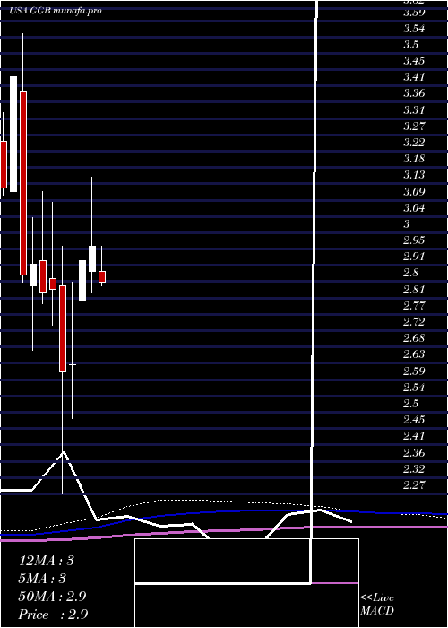Click the 3.22 price axis label
Image resolution: width=448 pixels, height=628 pixels.
click(x=414, y=142)
